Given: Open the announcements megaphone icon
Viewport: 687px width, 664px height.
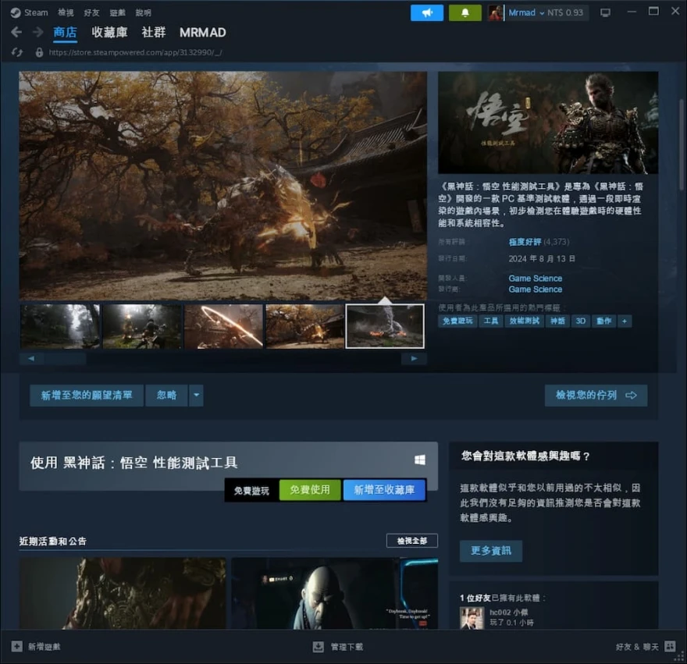Looking at the screenshot, I should point(427,12).
